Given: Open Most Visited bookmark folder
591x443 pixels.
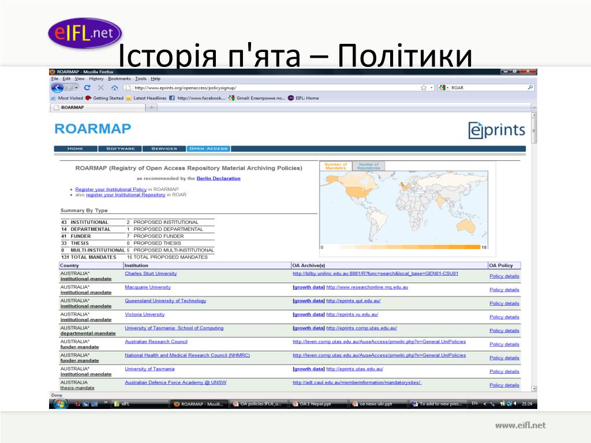Looking at the screenshot, I should [x=67, y=98].
